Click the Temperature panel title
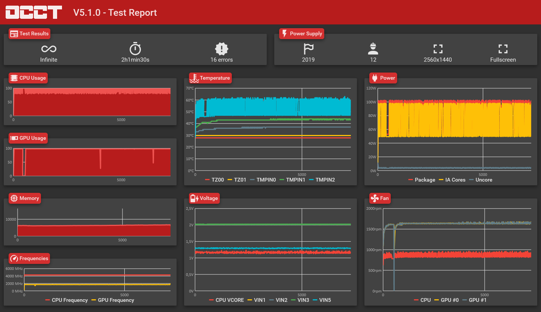The height and width of the screenshot is (312, 541). point(210,78)
